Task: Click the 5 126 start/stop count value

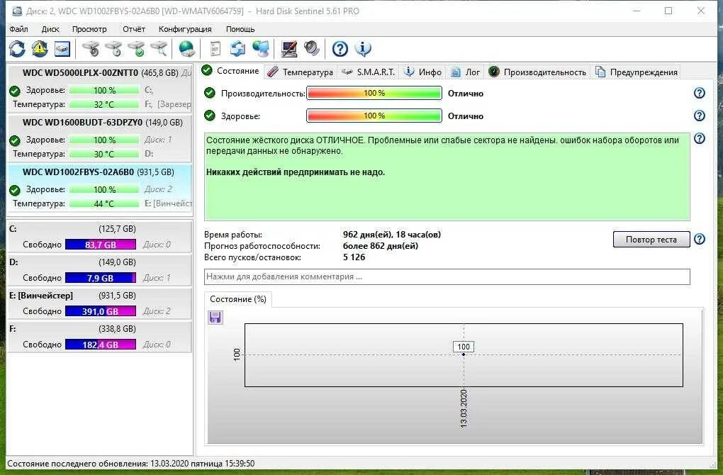Action: (354, 257)
